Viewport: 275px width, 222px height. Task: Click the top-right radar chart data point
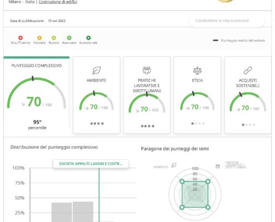click(208, 181)
